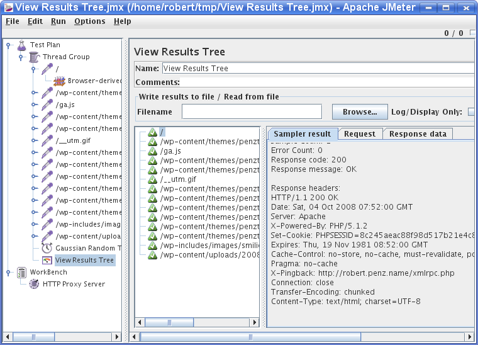Click green success icon for /__utm.gif result
478x345 pixels.
coord(152,179)
